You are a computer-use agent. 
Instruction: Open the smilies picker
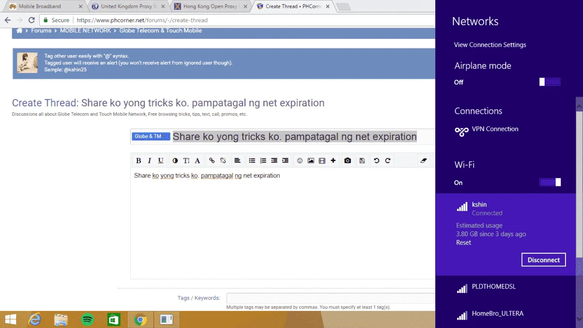click(300, 161)
